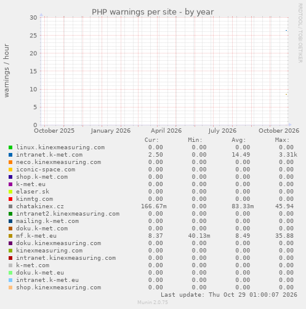
Task: Click intranet.k-met.com current value 2.50
Action: point(156,155)
